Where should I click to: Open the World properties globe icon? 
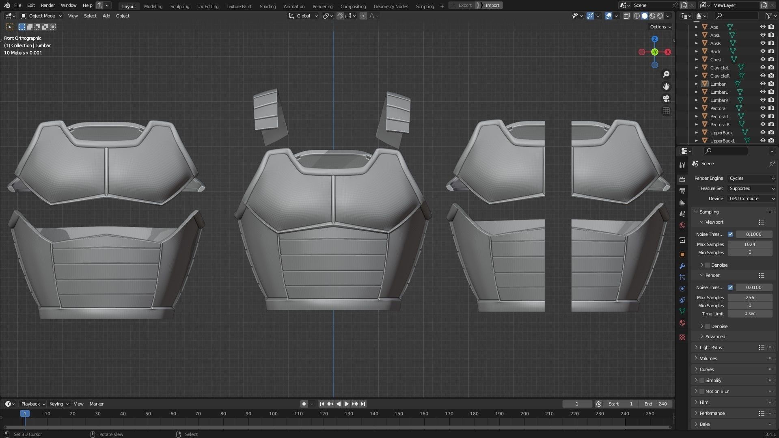[x=682, y=225]
